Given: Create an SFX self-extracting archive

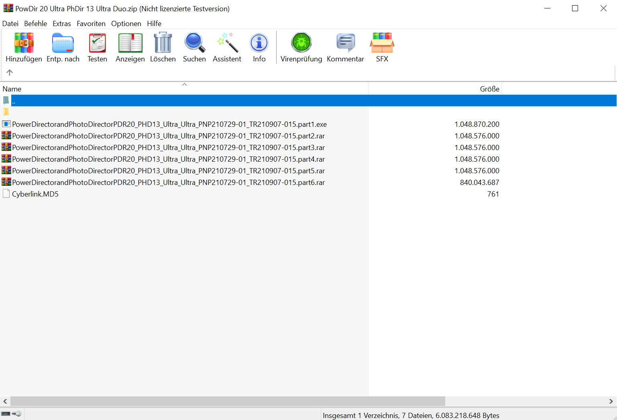Looking at the screenshot, I should [382, 43].
